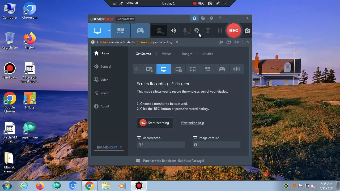Toggle the pin icon on recording bar
This screenshot has height=191, width=340.
point(121,3)
